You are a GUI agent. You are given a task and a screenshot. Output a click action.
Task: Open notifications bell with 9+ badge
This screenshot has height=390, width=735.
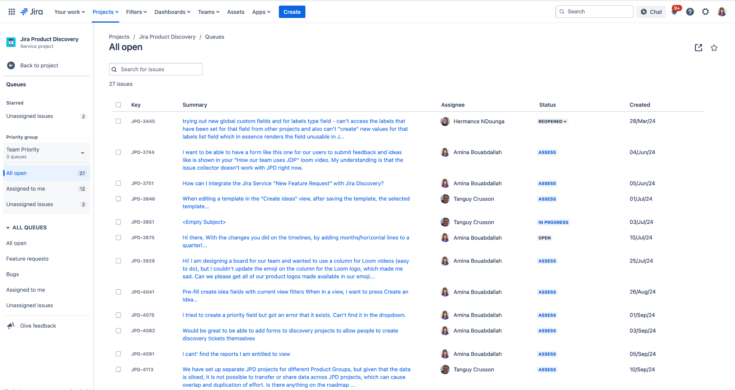pos(674,12)
